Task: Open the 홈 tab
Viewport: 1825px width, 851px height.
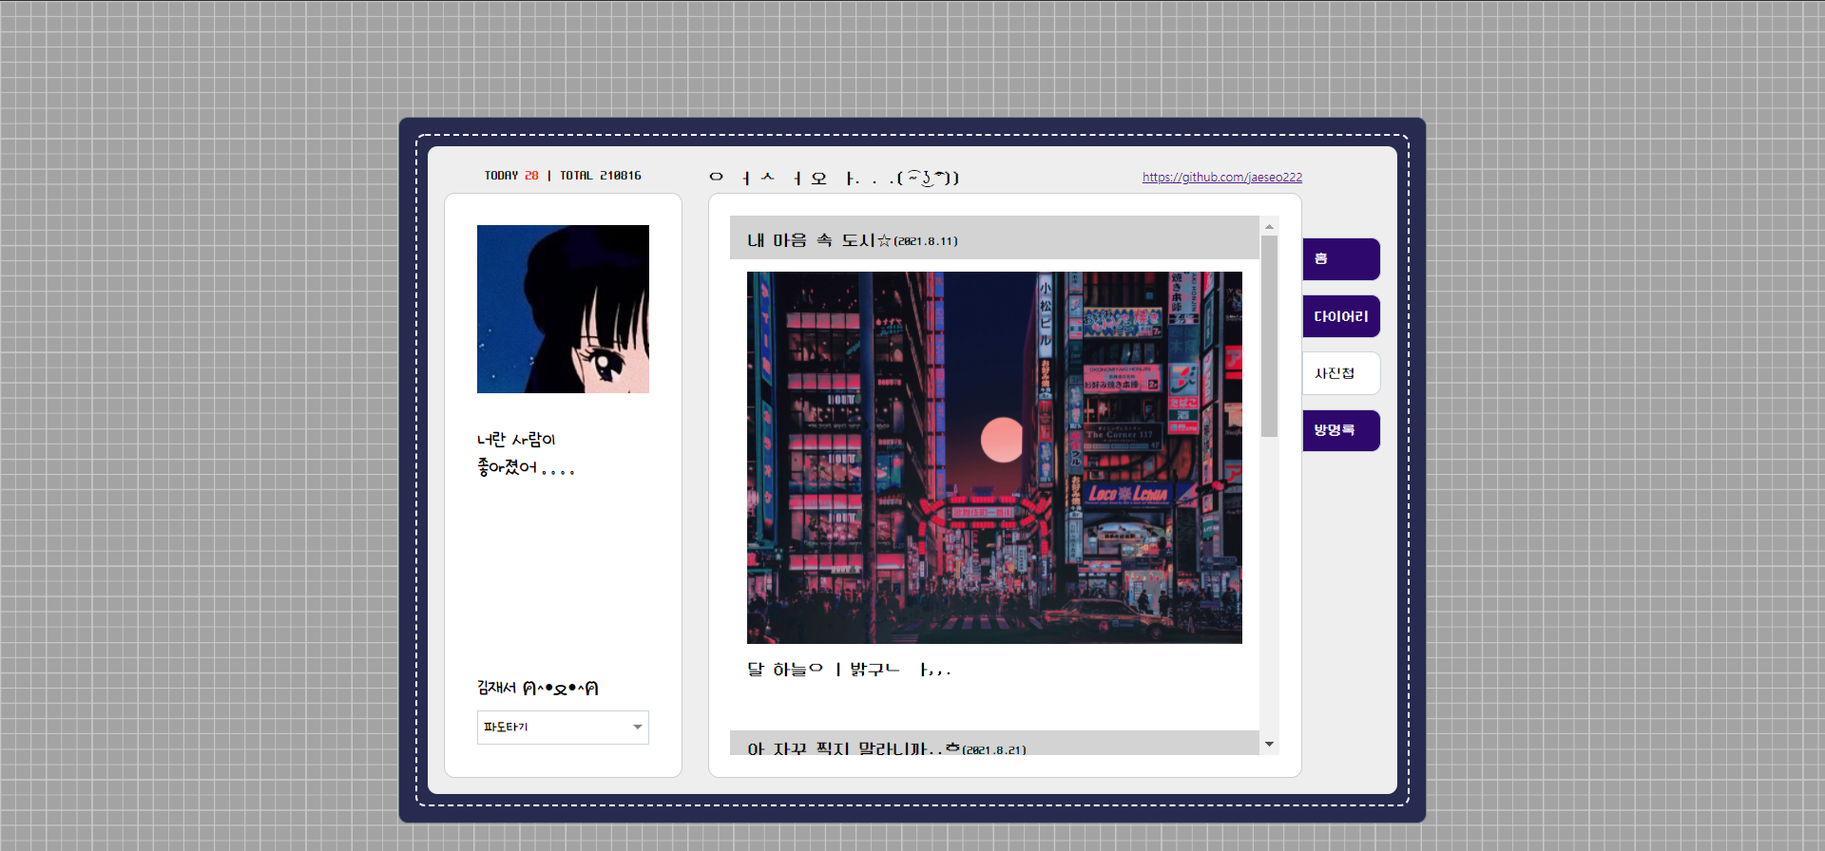Action: click(x=1340, y=259)
